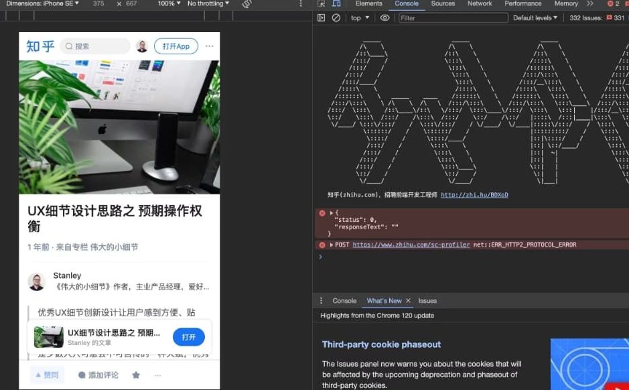Click the article title UX细节设计思路之 预期操作权衡

click(115, 218)
